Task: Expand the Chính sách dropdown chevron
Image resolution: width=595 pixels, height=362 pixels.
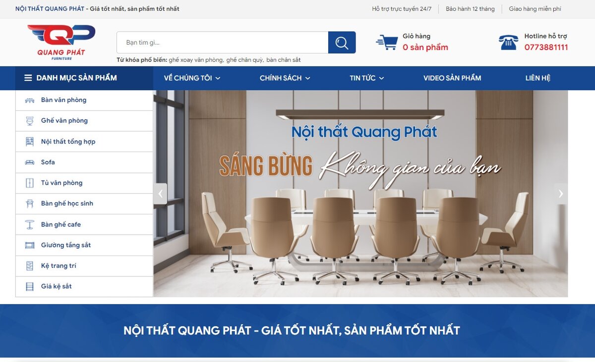Action: tap(307, 78)
